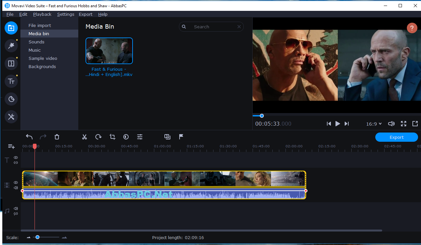421x245 pixels.
Task: Rotate the selected clip
Action: tap(98, 137)
